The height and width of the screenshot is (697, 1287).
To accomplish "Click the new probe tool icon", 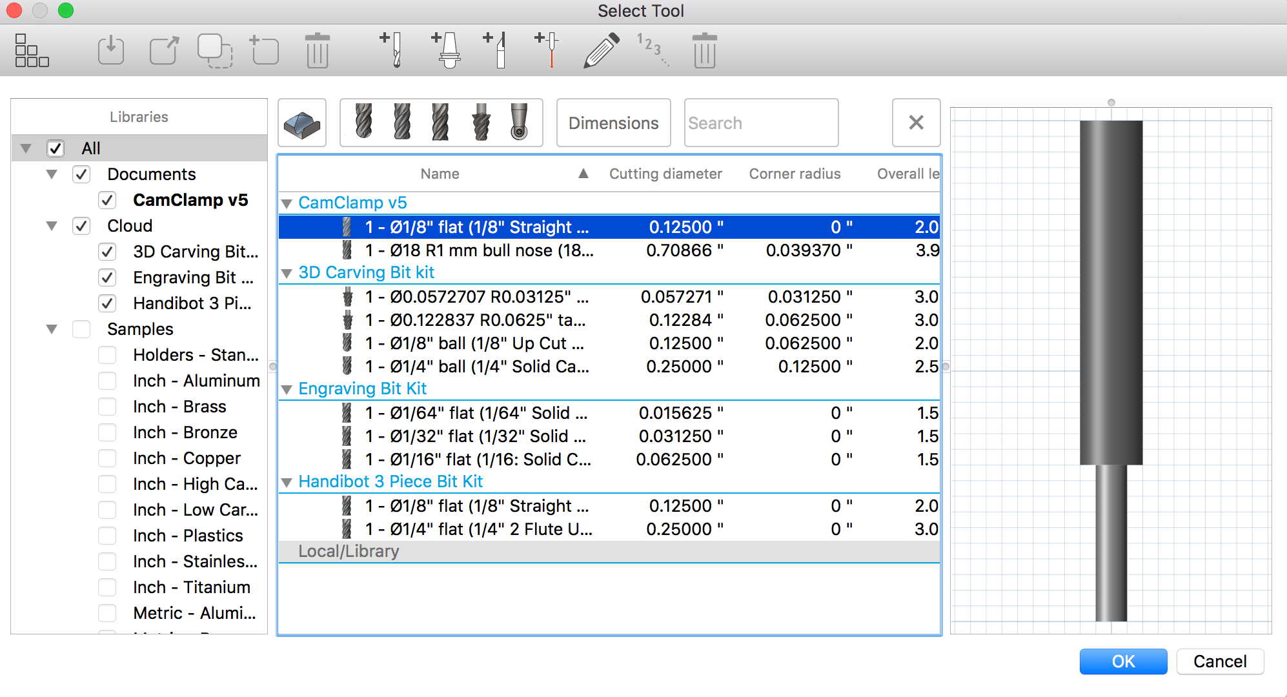I will coord(548,50).
